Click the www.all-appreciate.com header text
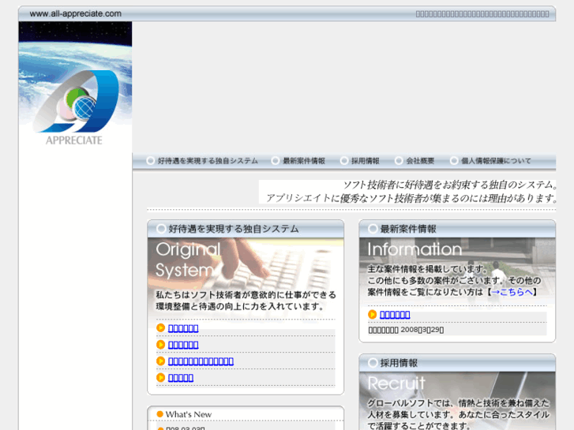This screenshot has width=574, height=430. [x=76, y=14]
